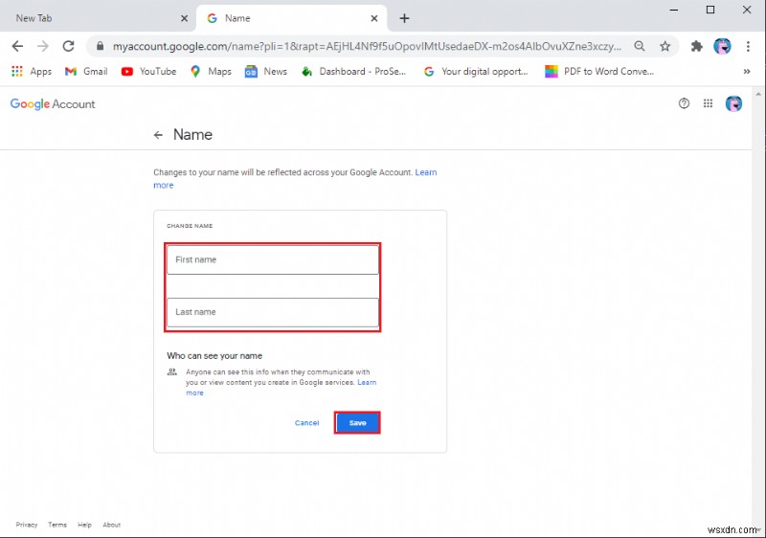Click the page vertical scrollbar up arrow
Viewport: 766px width, 538px height.
pos(758,94)
